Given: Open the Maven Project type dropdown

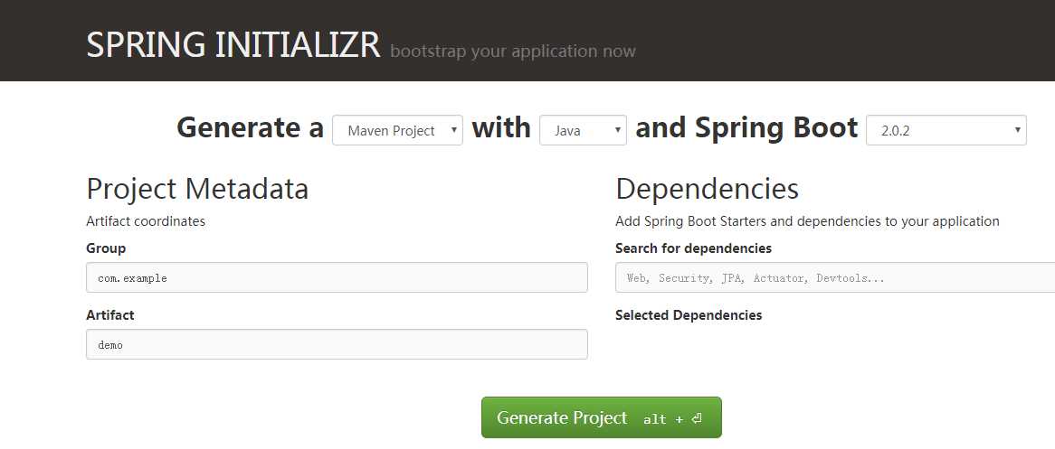Looking at the screenshot, I should 397,130.
